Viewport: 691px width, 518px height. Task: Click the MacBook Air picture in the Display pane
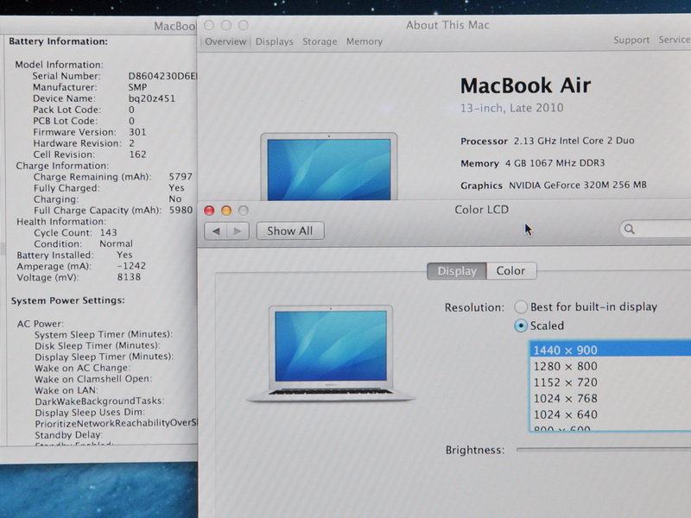pos(331,353)
